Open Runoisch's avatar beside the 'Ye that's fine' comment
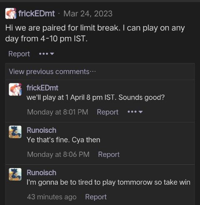 point(15,132)
